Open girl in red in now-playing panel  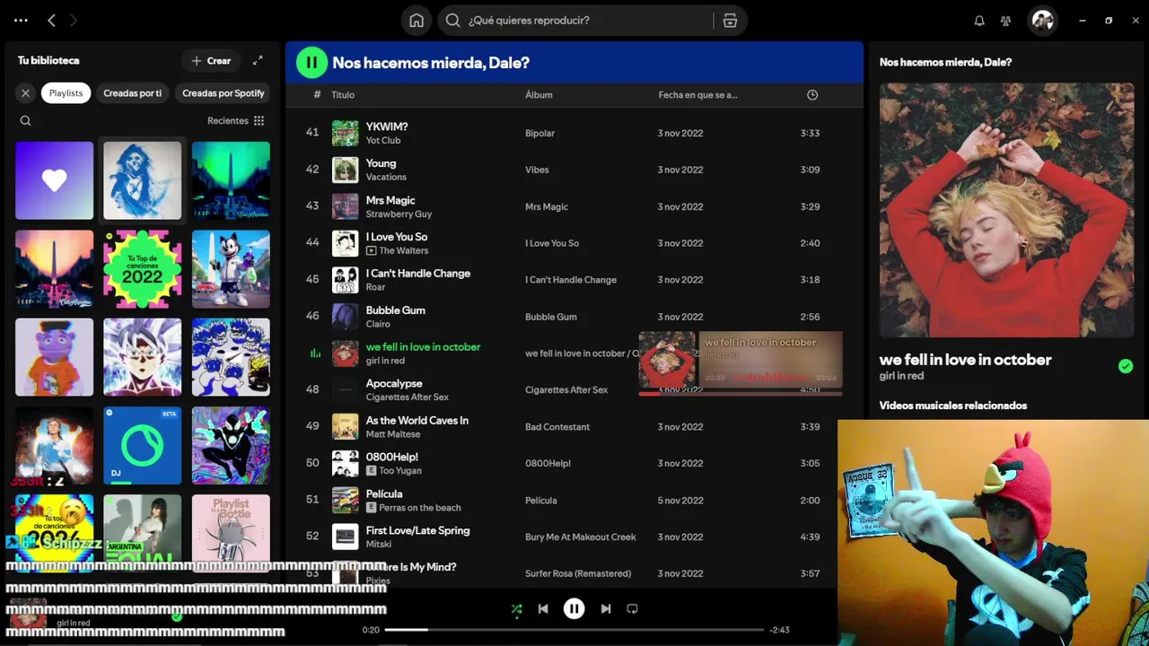click(901, 376)
